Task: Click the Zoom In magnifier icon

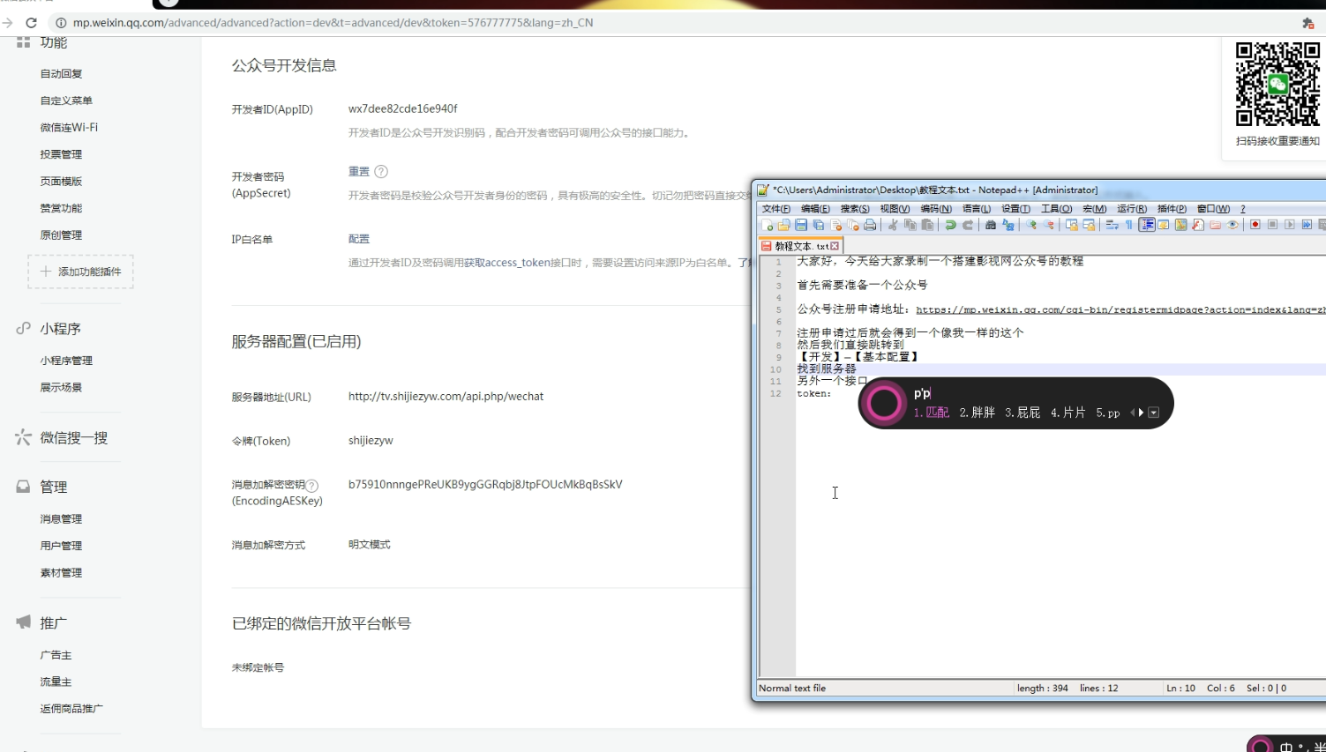Action: 1030,225
